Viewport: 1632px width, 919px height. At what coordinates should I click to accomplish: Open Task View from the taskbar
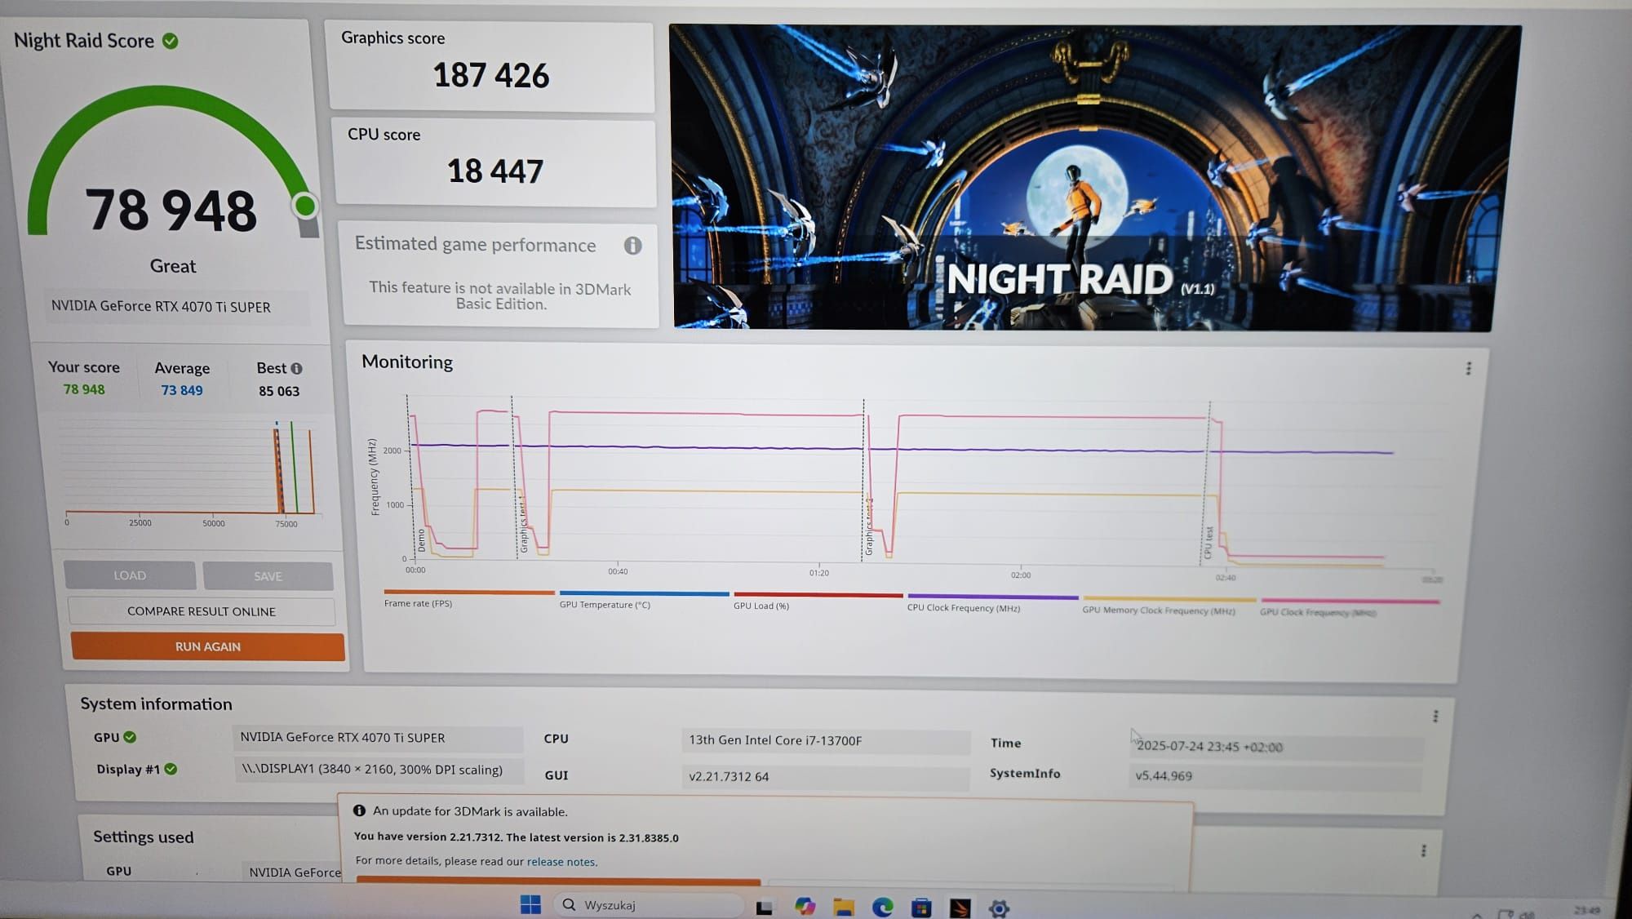tap(765, 907)
